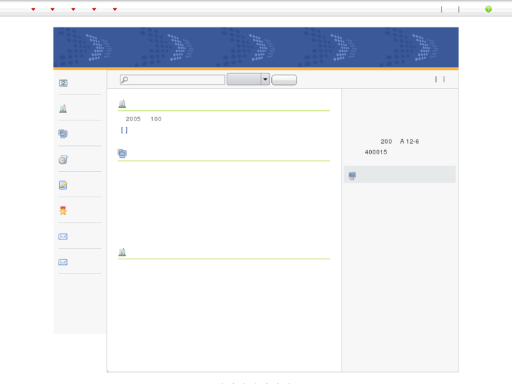Open the first red arrow menu in top bar

33,9
